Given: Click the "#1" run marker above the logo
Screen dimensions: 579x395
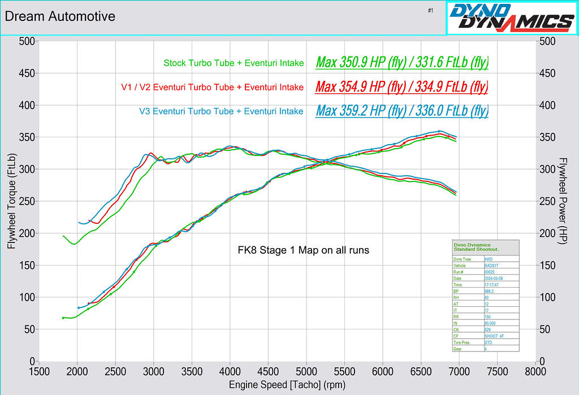Looking at the screenshot, I should point(430,10).
